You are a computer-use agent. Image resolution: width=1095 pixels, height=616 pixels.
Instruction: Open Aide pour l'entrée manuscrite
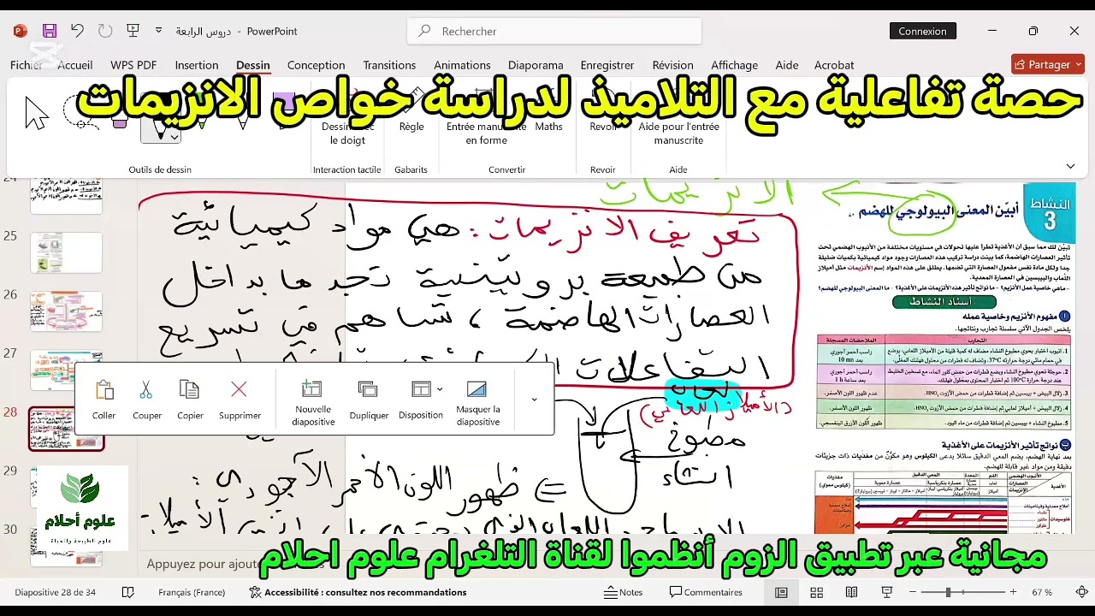coord(678,121)
